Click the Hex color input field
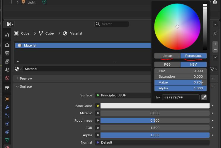This screenshot has height=148, width=221. point(181,97)
